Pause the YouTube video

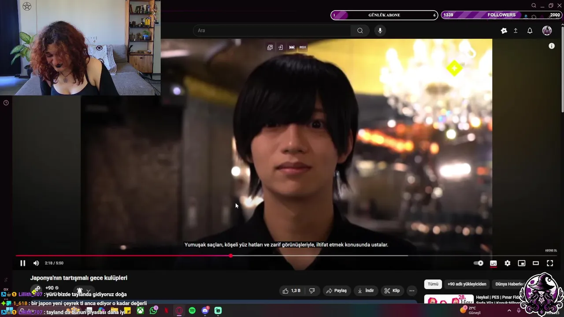pos(23,263)
